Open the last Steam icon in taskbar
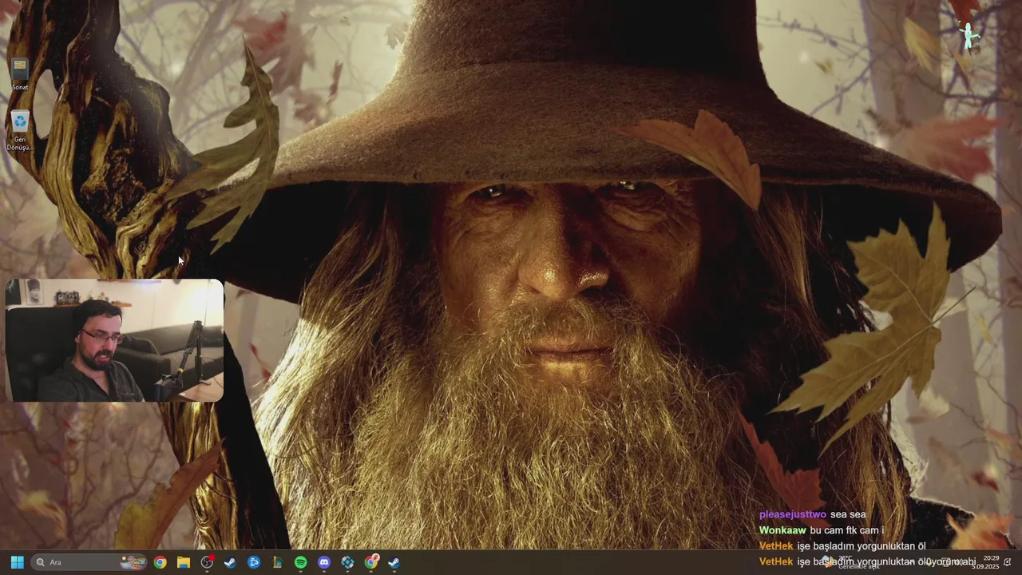 point(394,562)
